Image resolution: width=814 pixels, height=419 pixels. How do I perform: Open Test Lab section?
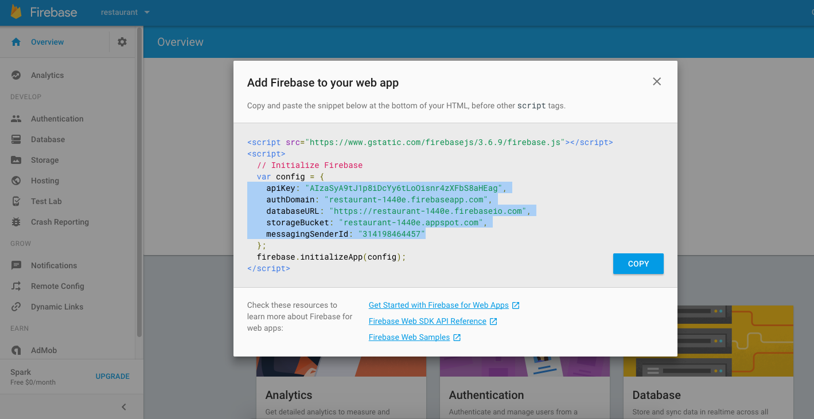(46, 201)
